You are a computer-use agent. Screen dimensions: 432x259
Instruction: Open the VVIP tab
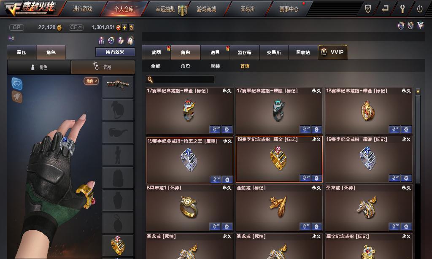point(332,52)
